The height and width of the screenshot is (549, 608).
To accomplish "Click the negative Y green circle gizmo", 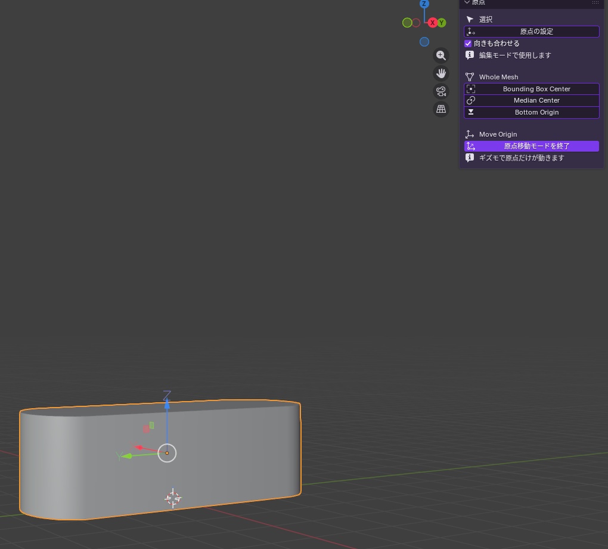I will pyautogui.click(x=407, y=23).
